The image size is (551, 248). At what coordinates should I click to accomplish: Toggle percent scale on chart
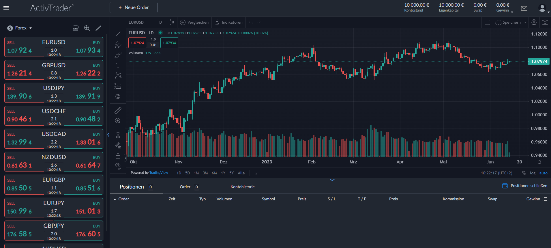[x=524, y=173]
